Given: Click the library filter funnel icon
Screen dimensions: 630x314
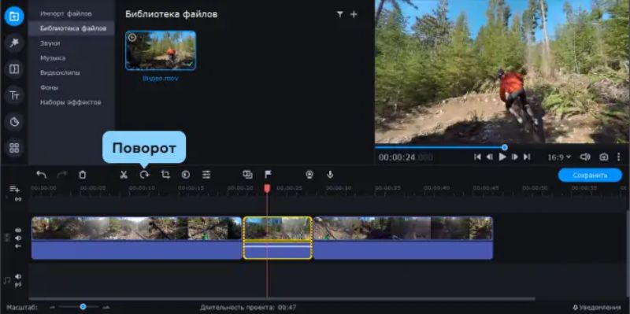Looking at the screenshot, I should click(340, 14).
